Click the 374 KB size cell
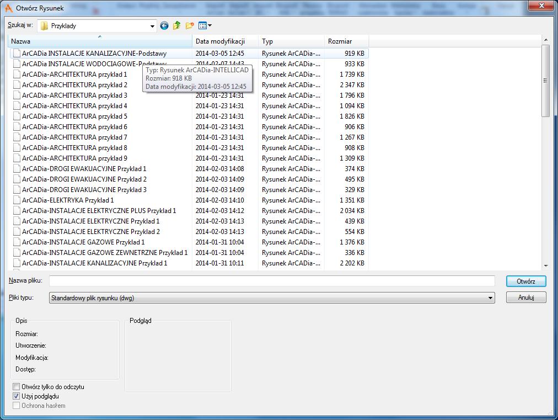Viewport: 558px width, 420px height. (x=355, y=169)
